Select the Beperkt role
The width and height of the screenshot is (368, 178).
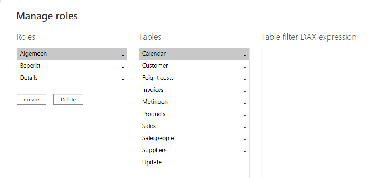pos(30,66)
